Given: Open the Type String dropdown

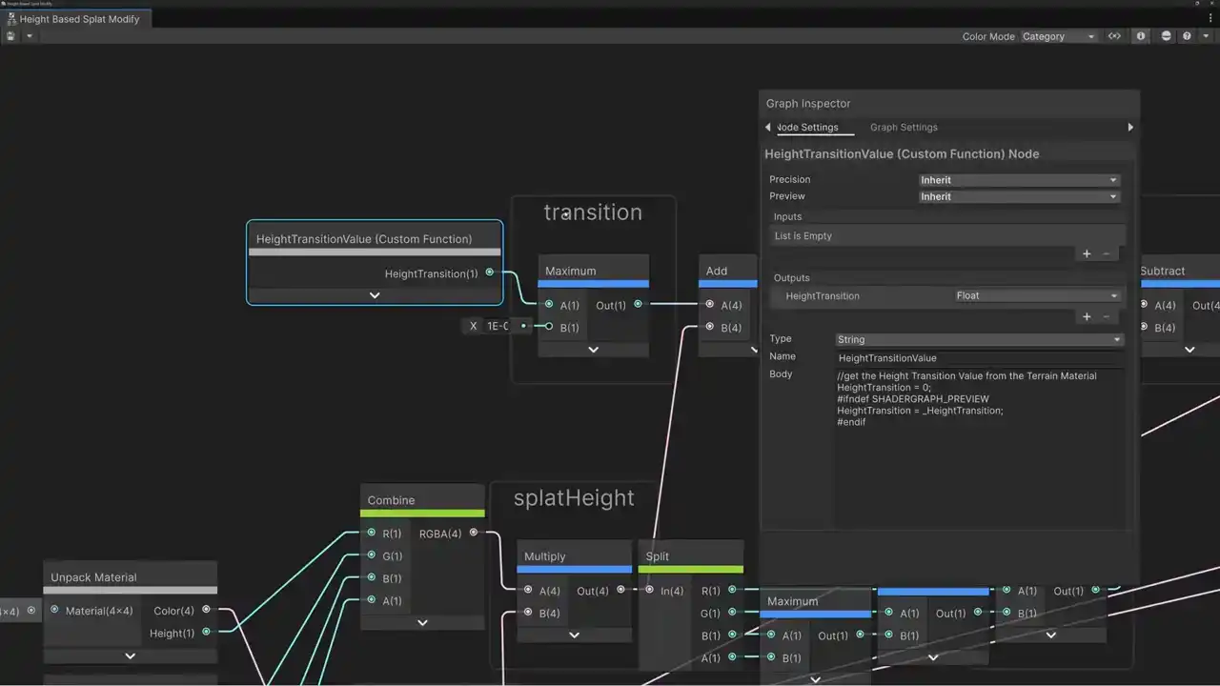Looking at the screenshot, I should coord(979,339).
